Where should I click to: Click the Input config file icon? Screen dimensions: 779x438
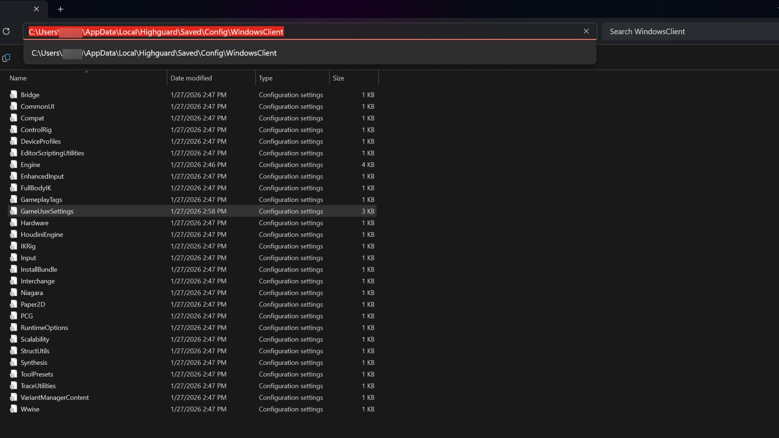click(13, 258)
